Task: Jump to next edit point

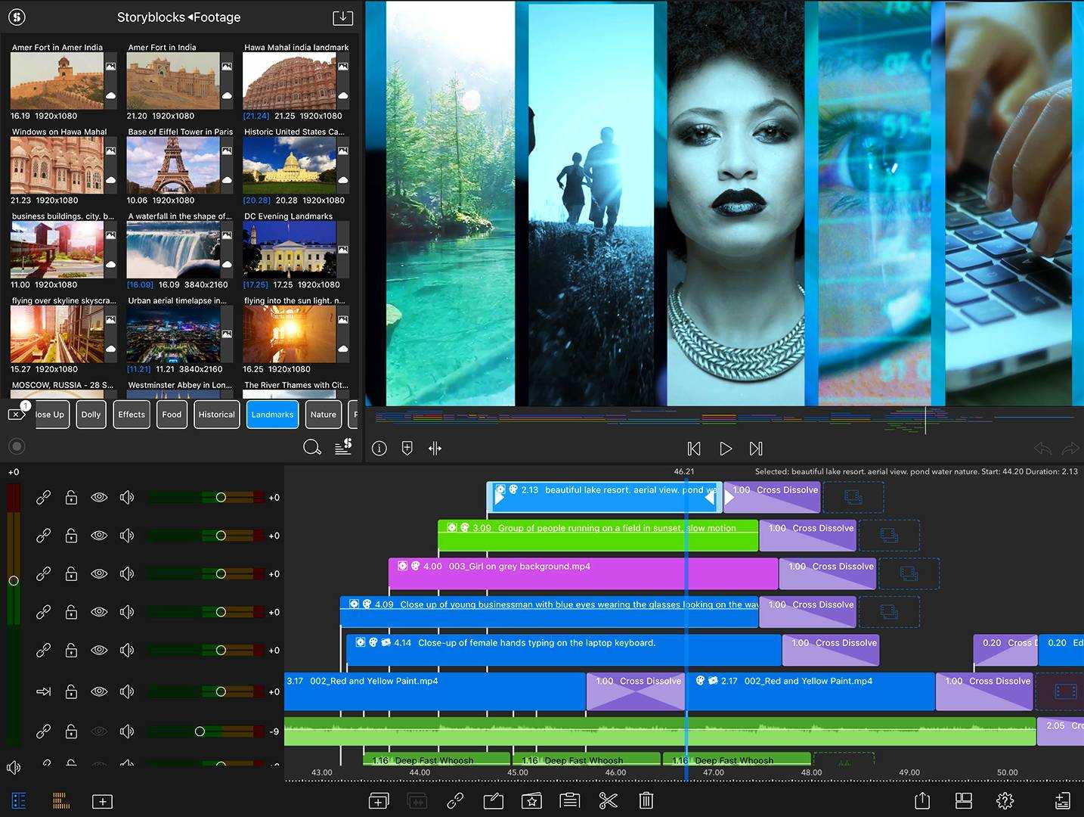Action: (x=756, y=449)
